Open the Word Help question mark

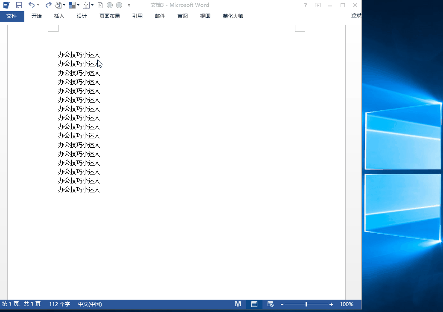coord(305,5)
